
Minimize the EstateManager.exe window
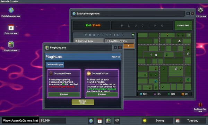(x=188, y=14)
